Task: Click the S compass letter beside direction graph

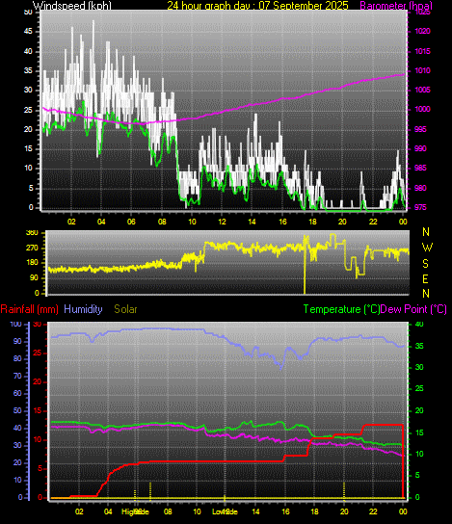Action: pos(425,263)
